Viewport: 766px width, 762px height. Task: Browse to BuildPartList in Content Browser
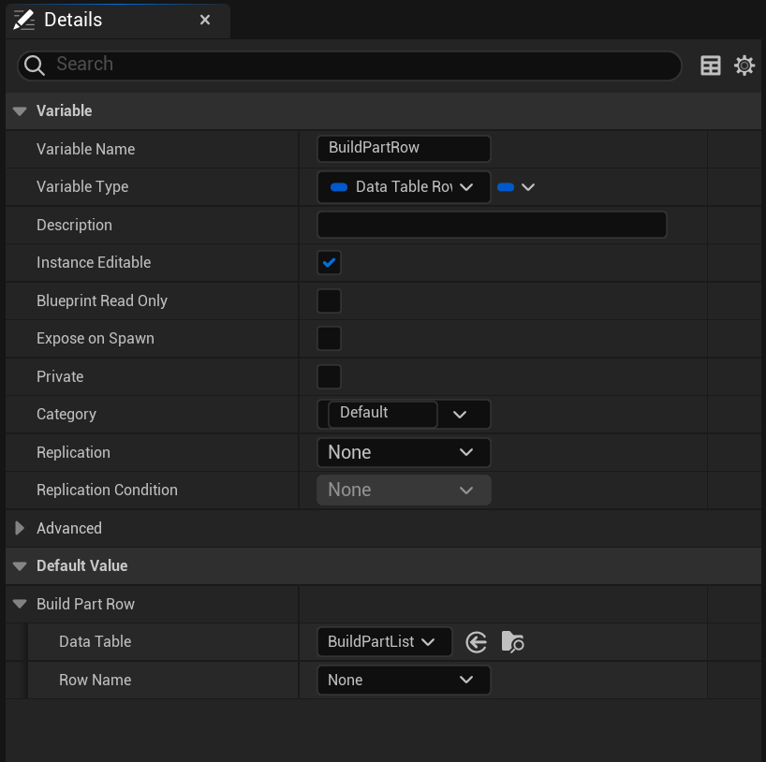pyautogui.click(x=512, y=642)
